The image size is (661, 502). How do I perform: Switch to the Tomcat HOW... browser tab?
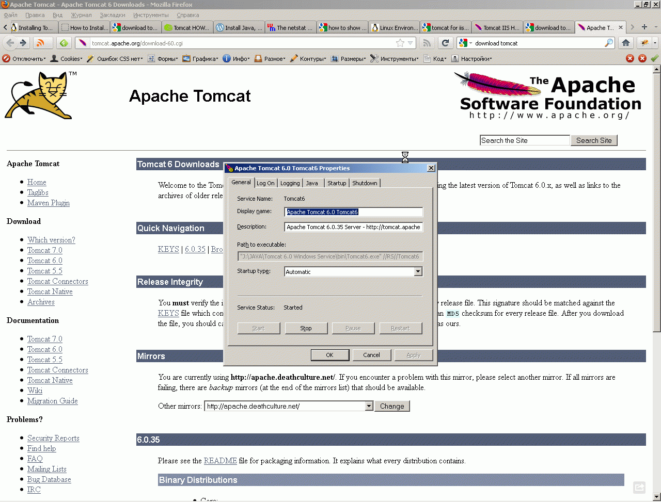pos(187,27)
